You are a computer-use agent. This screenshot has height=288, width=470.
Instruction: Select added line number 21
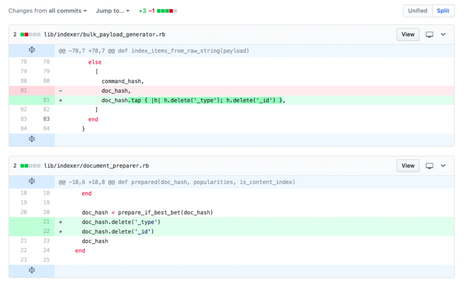46,222
